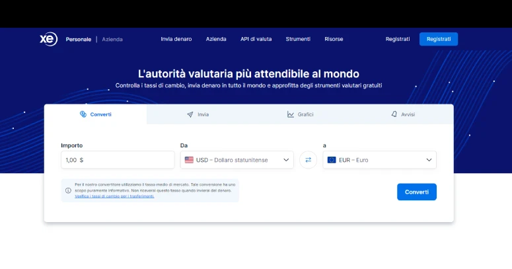Viewport: 512px width, 269px height.
Task: Open the USD – Dollaro statunitense dropdown
Action: tap(237, 160)
